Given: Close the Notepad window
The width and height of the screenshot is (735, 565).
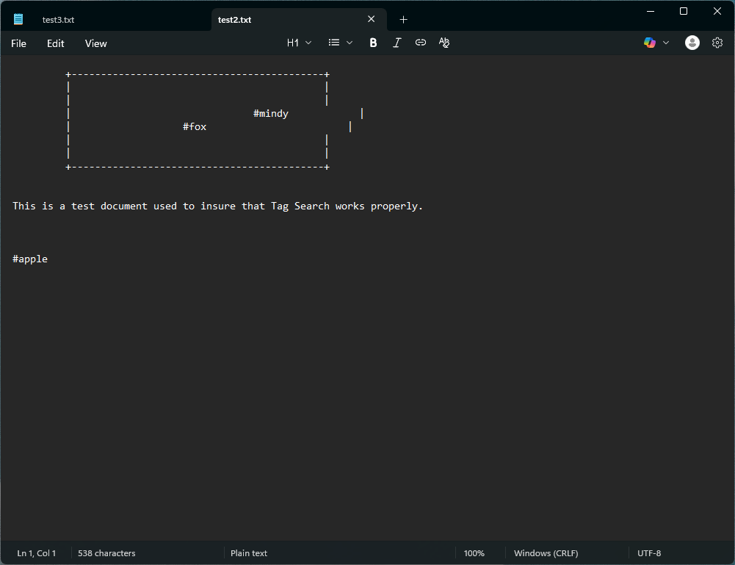Looking at the screenshot, I should click(717, 11).
